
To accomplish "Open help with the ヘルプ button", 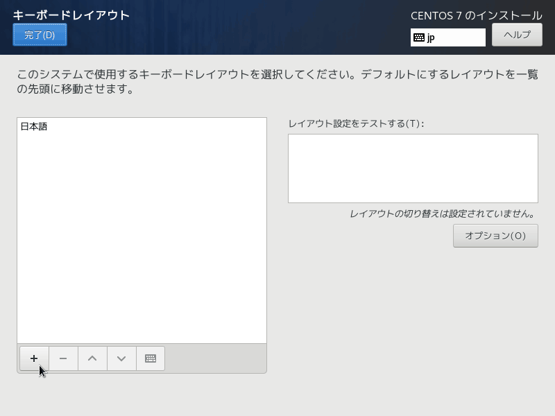I will pos(517,35).
